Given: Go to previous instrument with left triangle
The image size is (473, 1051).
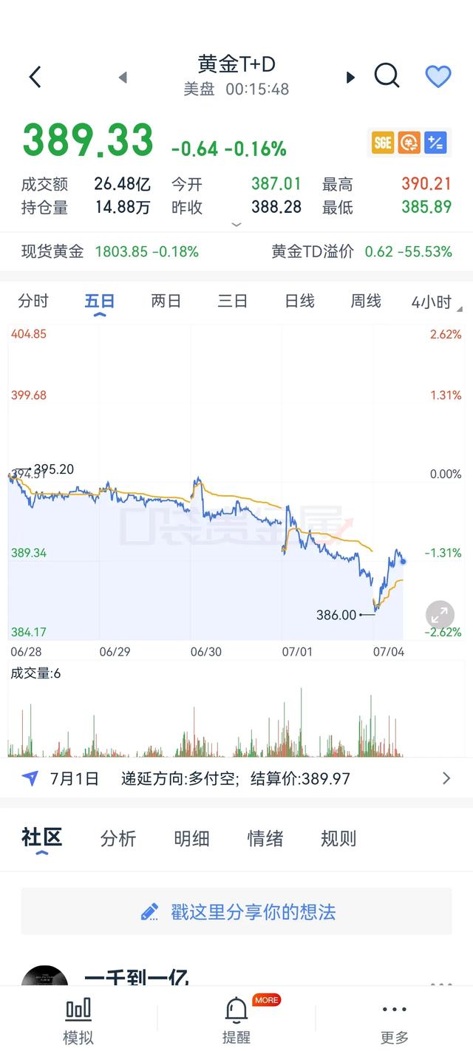Looking at the screenshot, I should [123, 77].
